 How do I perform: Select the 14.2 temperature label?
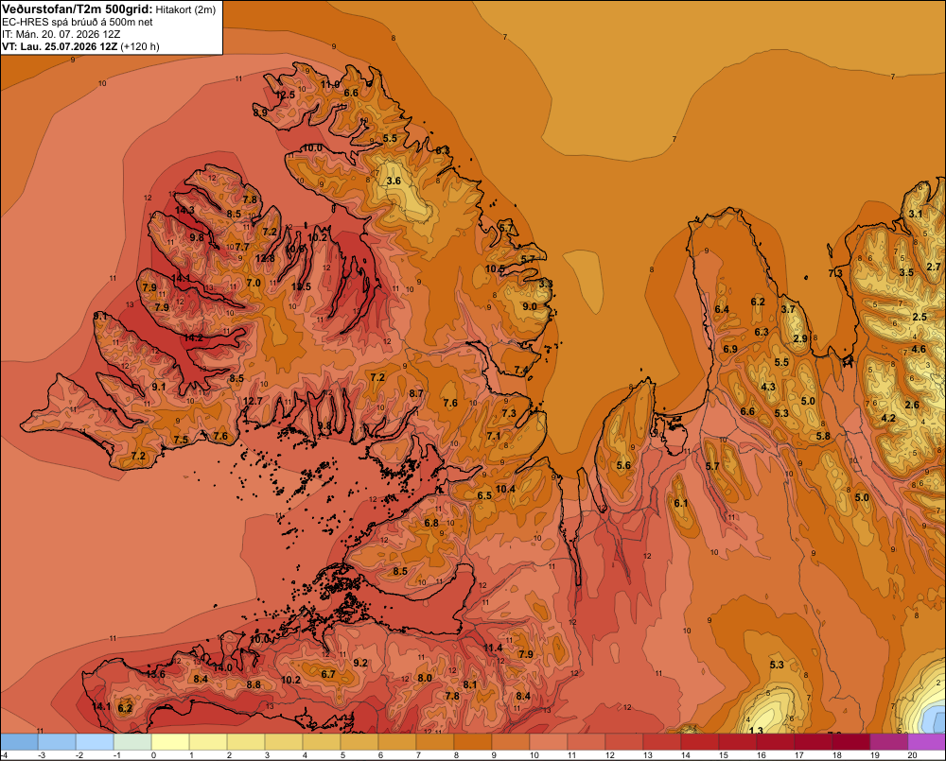coord(194,337)
